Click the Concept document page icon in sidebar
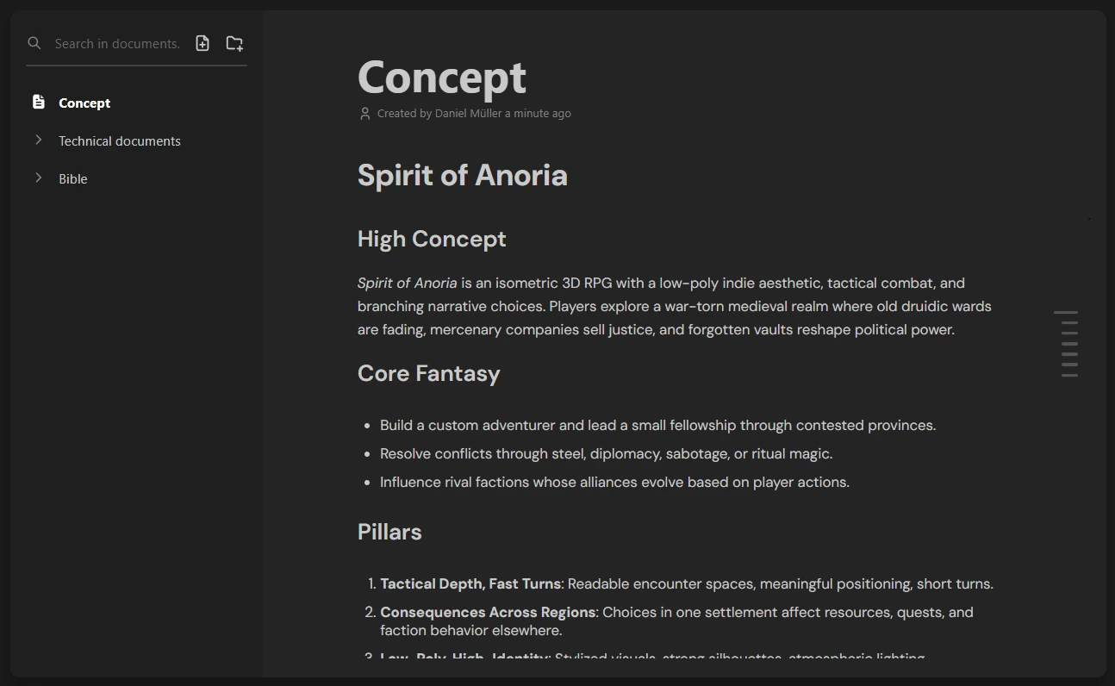 pyautogui.click(x=39, y=103)
